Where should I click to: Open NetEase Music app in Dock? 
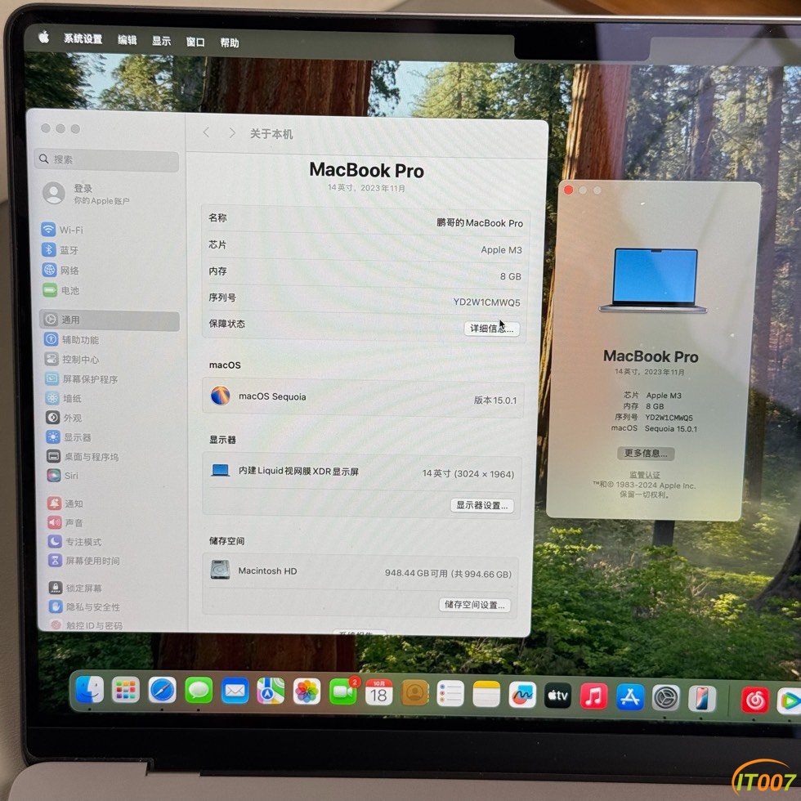click(755, 700)
